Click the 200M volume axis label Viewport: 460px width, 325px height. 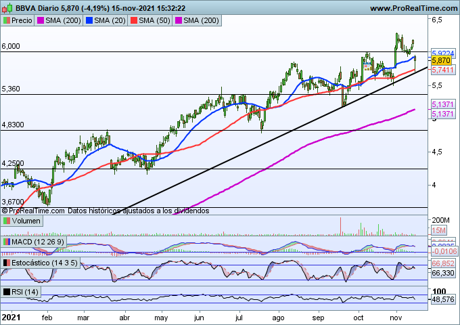440,220
